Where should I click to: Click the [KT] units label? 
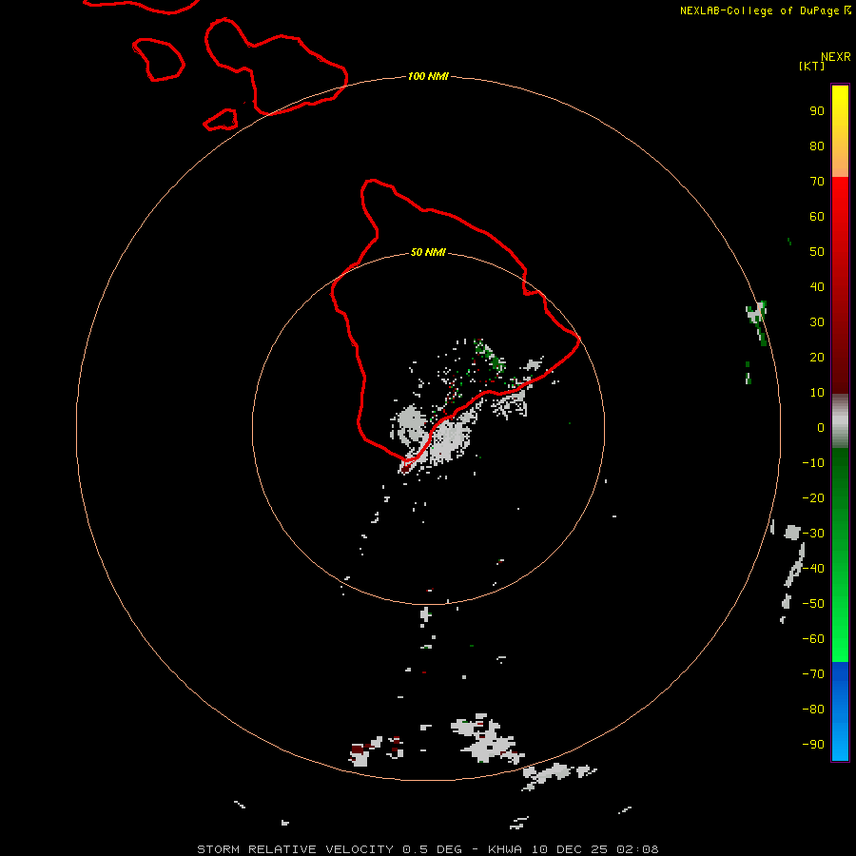[812, 66]
